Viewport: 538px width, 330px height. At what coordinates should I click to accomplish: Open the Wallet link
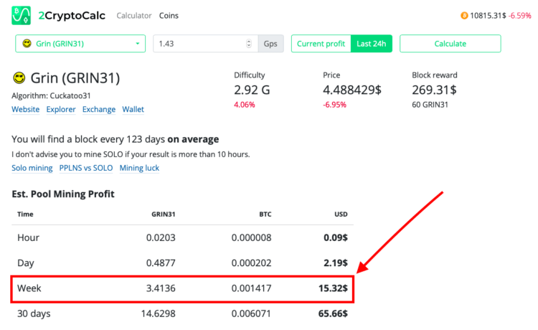[133, 109]
